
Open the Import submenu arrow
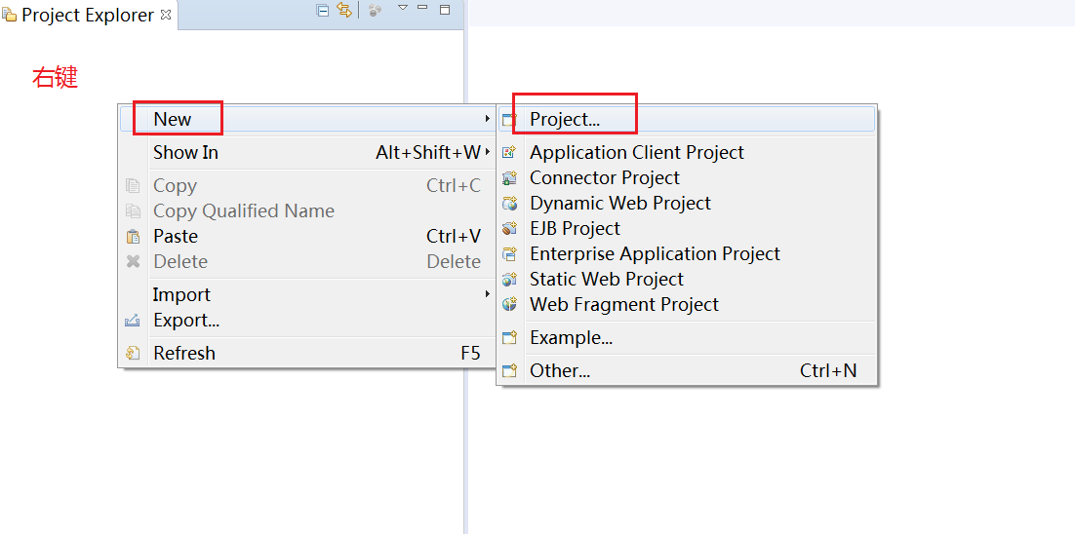point(487,294)
